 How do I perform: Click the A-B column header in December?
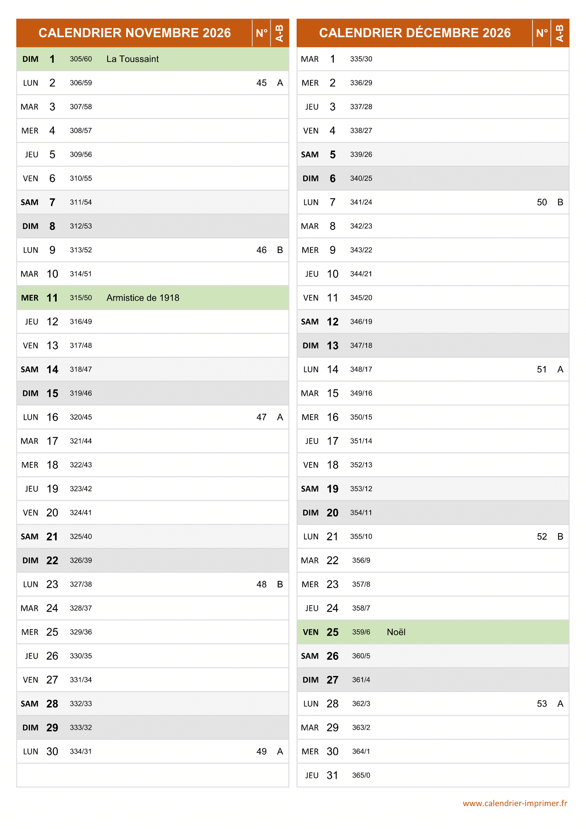point(560,33)
